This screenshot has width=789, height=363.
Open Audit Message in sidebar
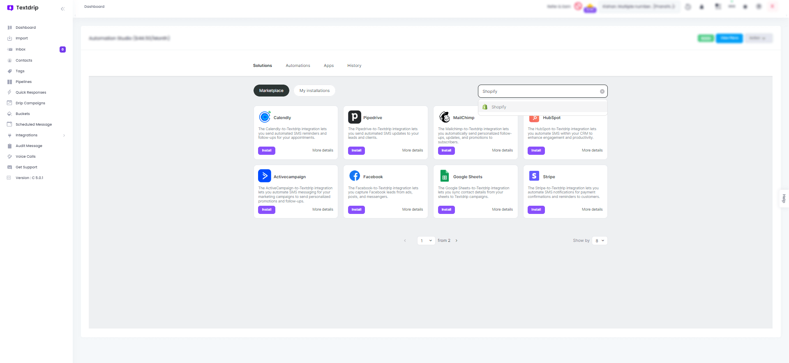(29, 146)
